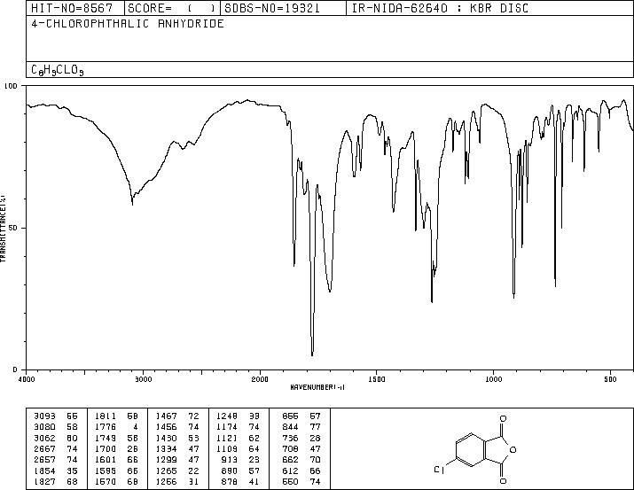The height and width of the screenshot is (490, 634).
Task: Click the 4000 wavenumber axis label
Action: pyautogui.click(x=27, y=379)
